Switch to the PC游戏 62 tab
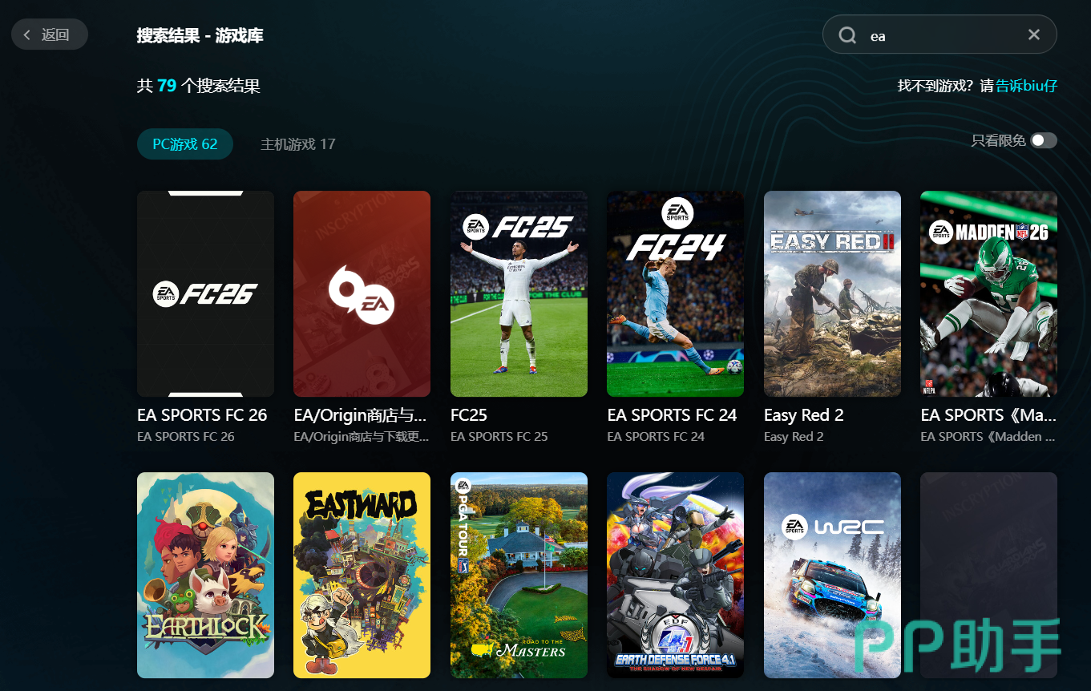Screen dimensions: 1091x691 pyautogui.click(x=185, y=144)
